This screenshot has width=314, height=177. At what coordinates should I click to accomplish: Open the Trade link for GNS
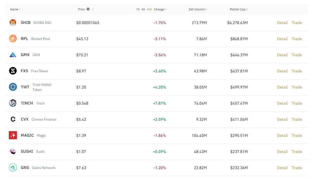coord(297,168)
